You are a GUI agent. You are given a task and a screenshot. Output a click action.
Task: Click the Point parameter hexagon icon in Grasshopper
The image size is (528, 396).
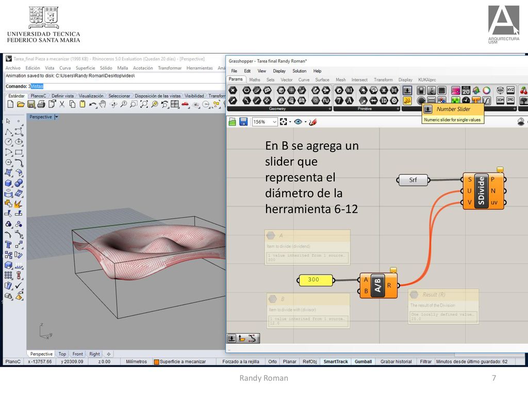point(233,90)
